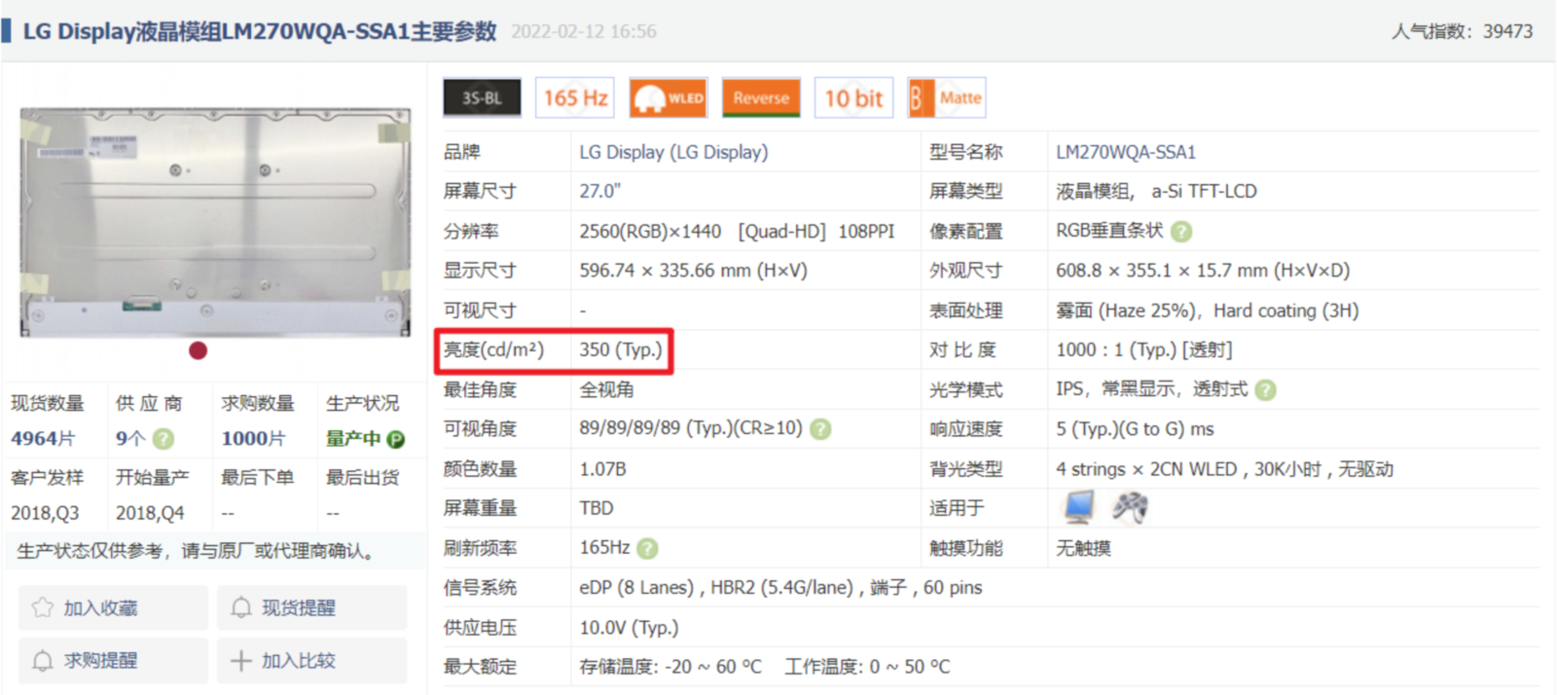Click the 加入比较 button label
The width and height of the screenshot is (1557, 695).
coord(299,661)
